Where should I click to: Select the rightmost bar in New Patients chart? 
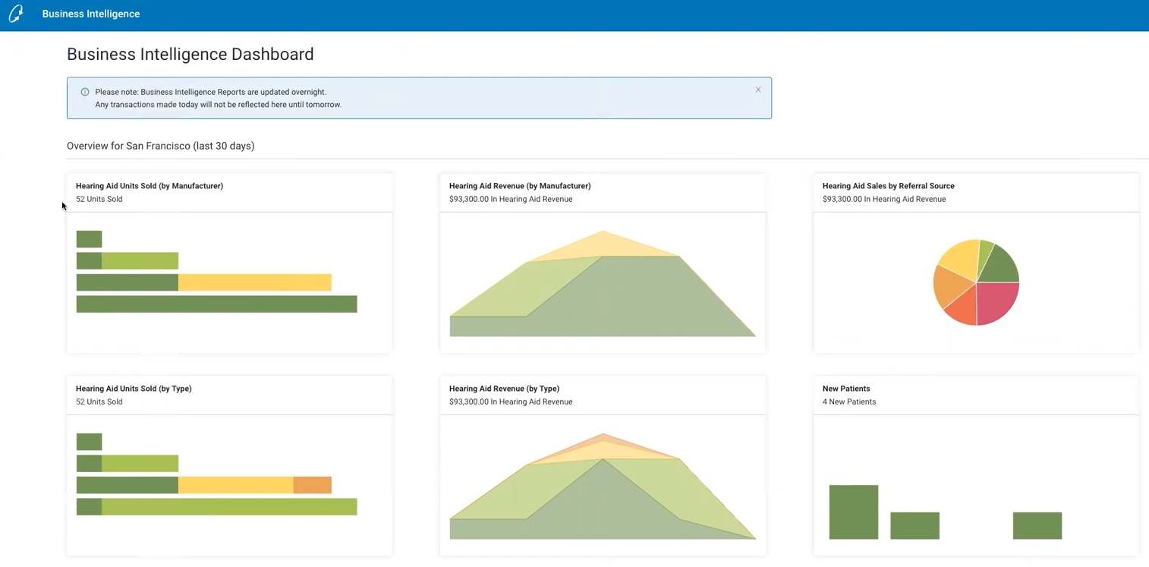(x=1037, y=525)
